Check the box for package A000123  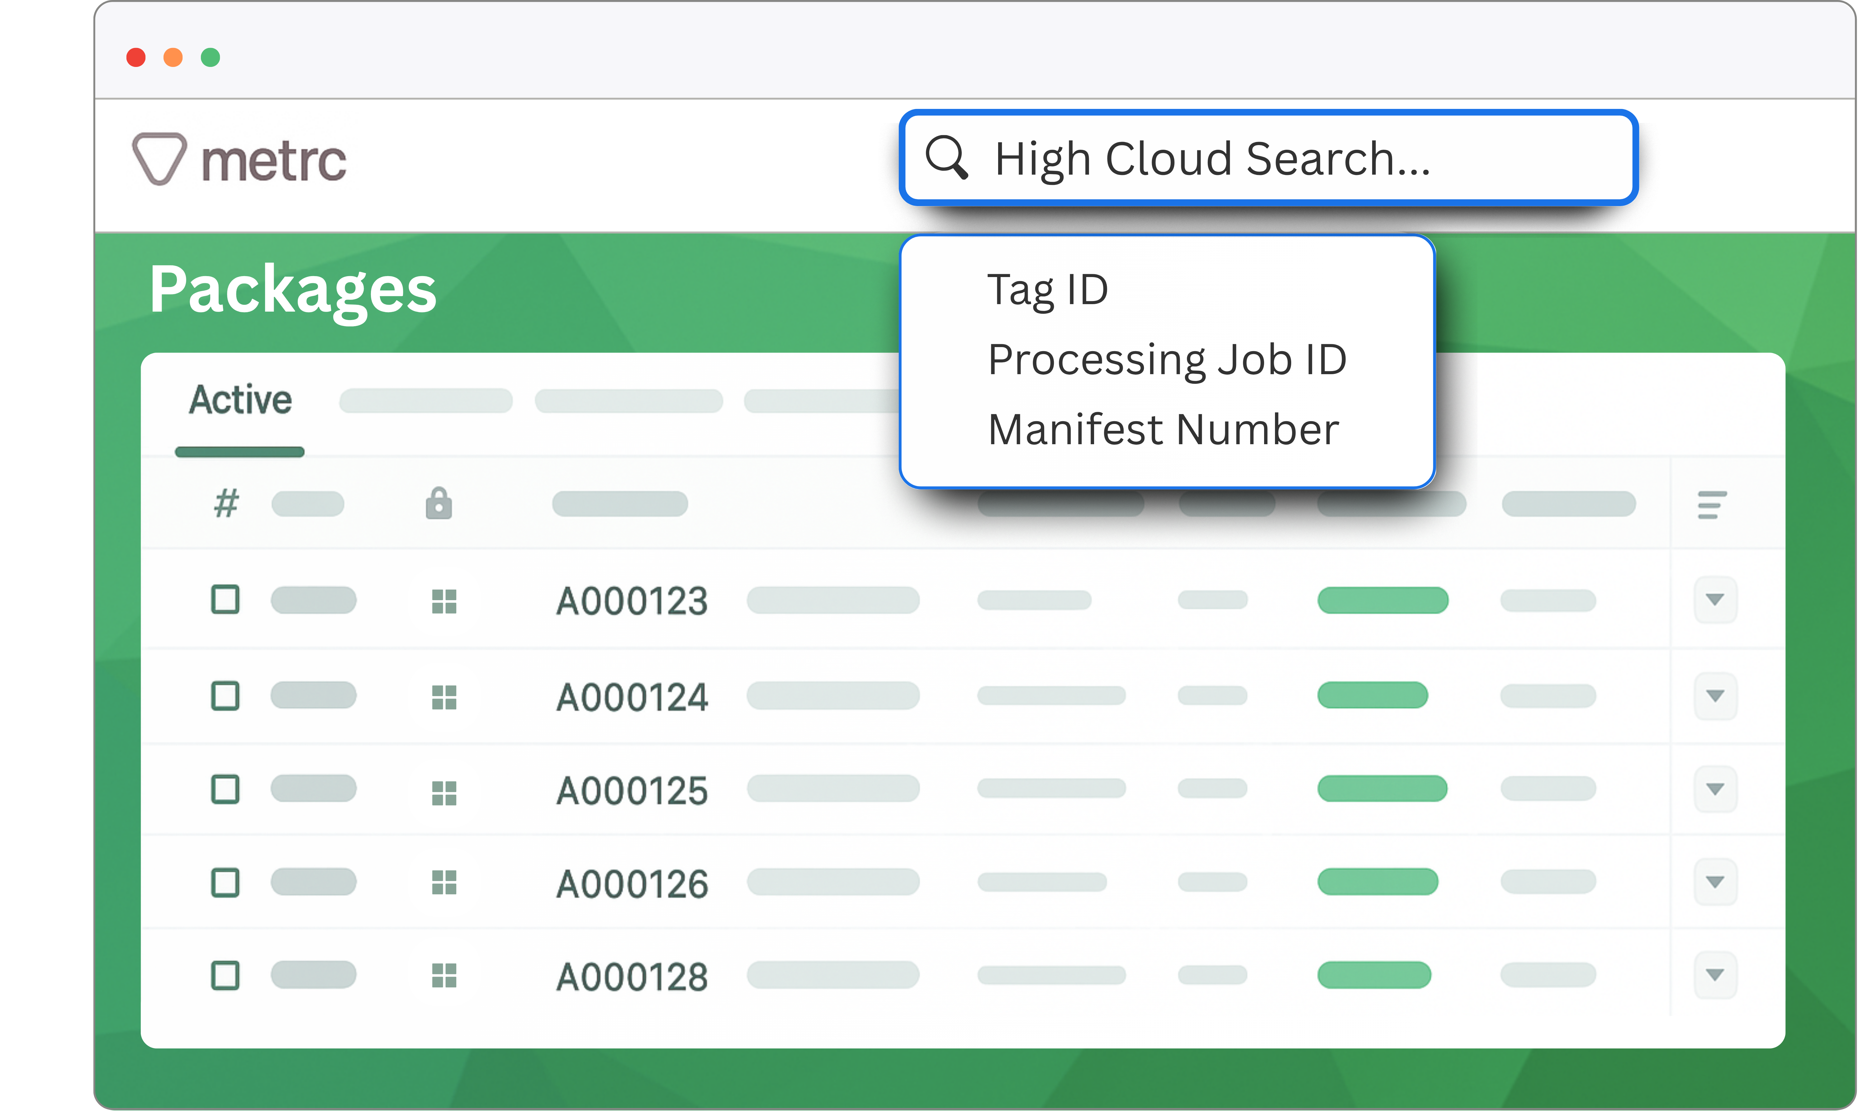pyautogui.click(x=225, y=600)
